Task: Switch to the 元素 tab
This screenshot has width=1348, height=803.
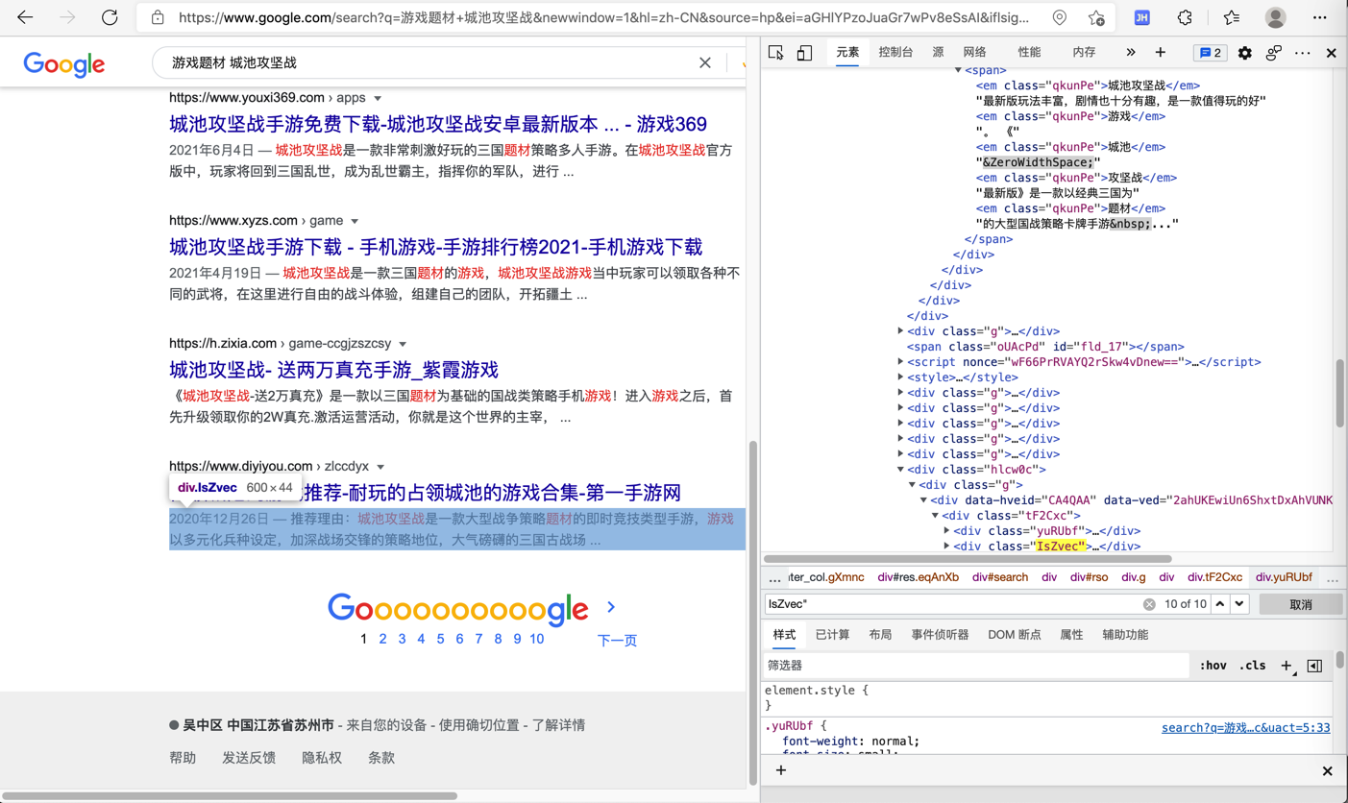Action: point(847,53)
